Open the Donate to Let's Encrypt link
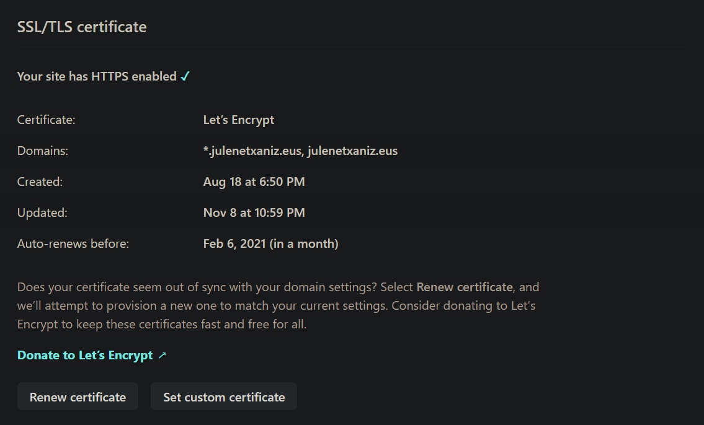704x425 pixels. pos(84,354)
